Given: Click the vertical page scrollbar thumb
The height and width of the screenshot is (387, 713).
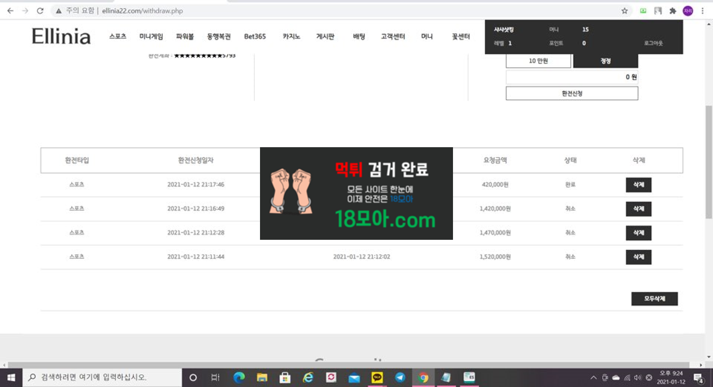Looking at the screenshot, I should click(709, 161).
